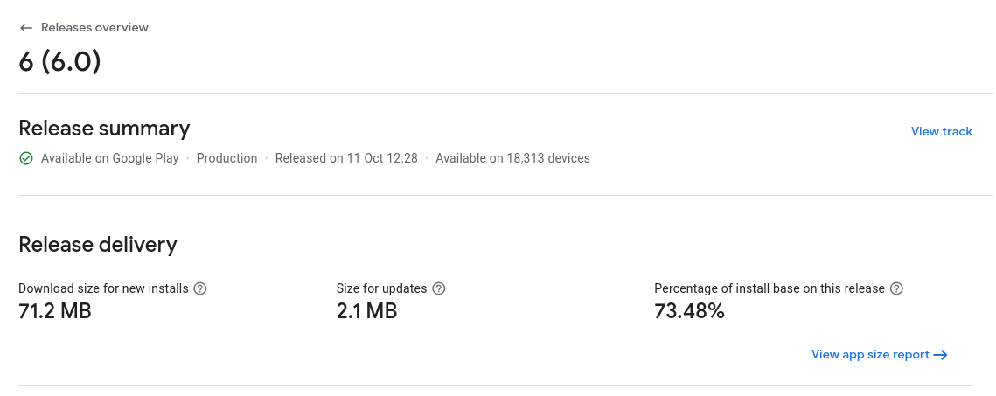Open the View track link
This screenshot has width=996, height=396.
pyautogui.click(x=941, y=131)
